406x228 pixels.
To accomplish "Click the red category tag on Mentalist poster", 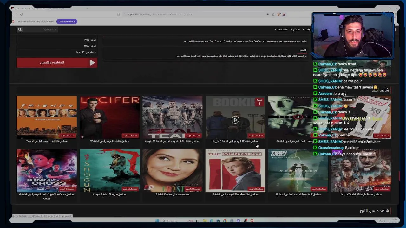I will tap(256, 189).
